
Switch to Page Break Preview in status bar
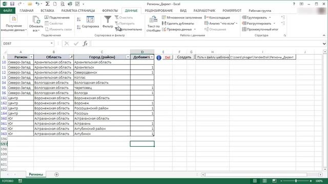pyautogui.click(x=274, y=181)
